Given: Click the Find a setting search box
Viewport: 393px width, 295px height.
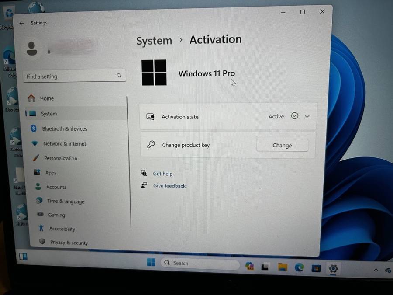Looking at the screenshot, I should coord(70,76).
